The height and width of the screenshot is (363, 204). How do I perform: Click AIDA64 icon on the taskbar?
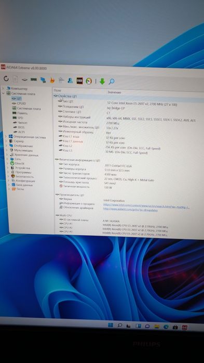(x=184, y=327)
